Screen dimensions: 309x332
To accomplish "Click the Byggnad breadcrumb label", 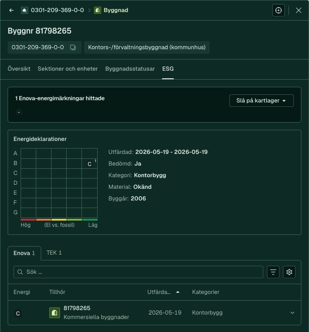I will 116,10.
